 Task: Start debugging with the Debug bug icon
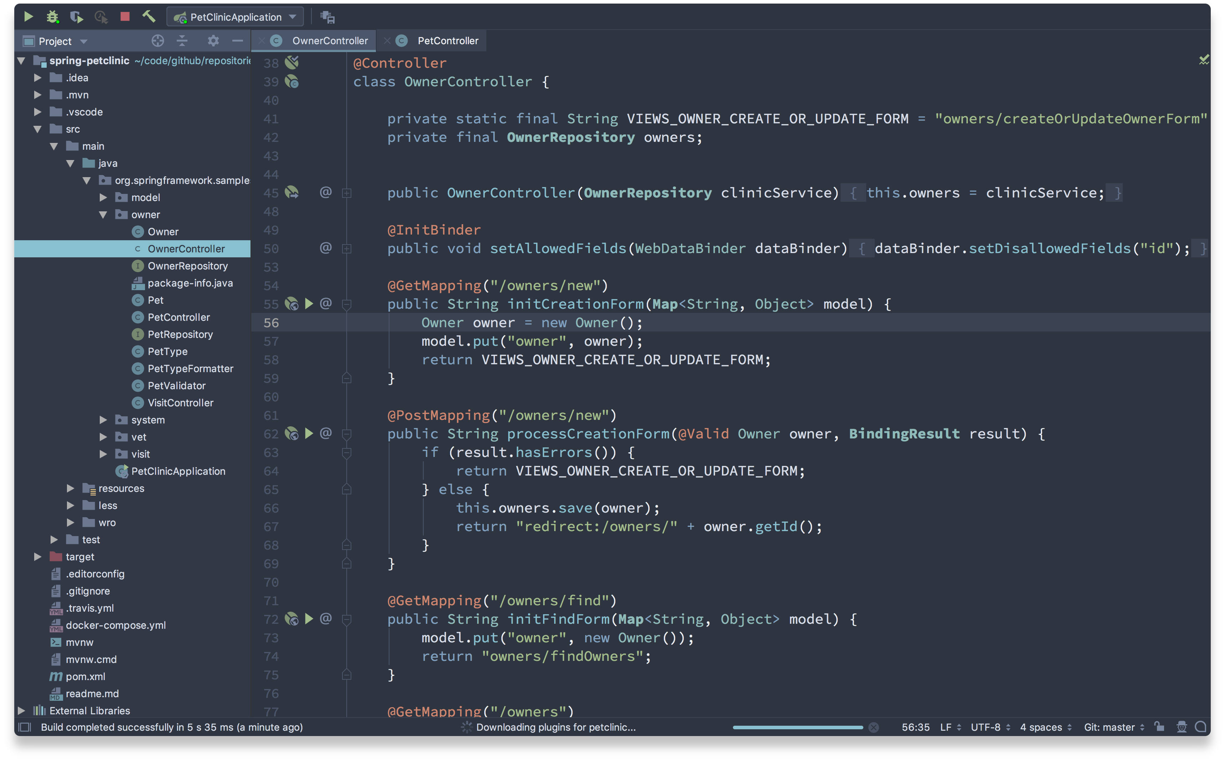coord(52,17)
